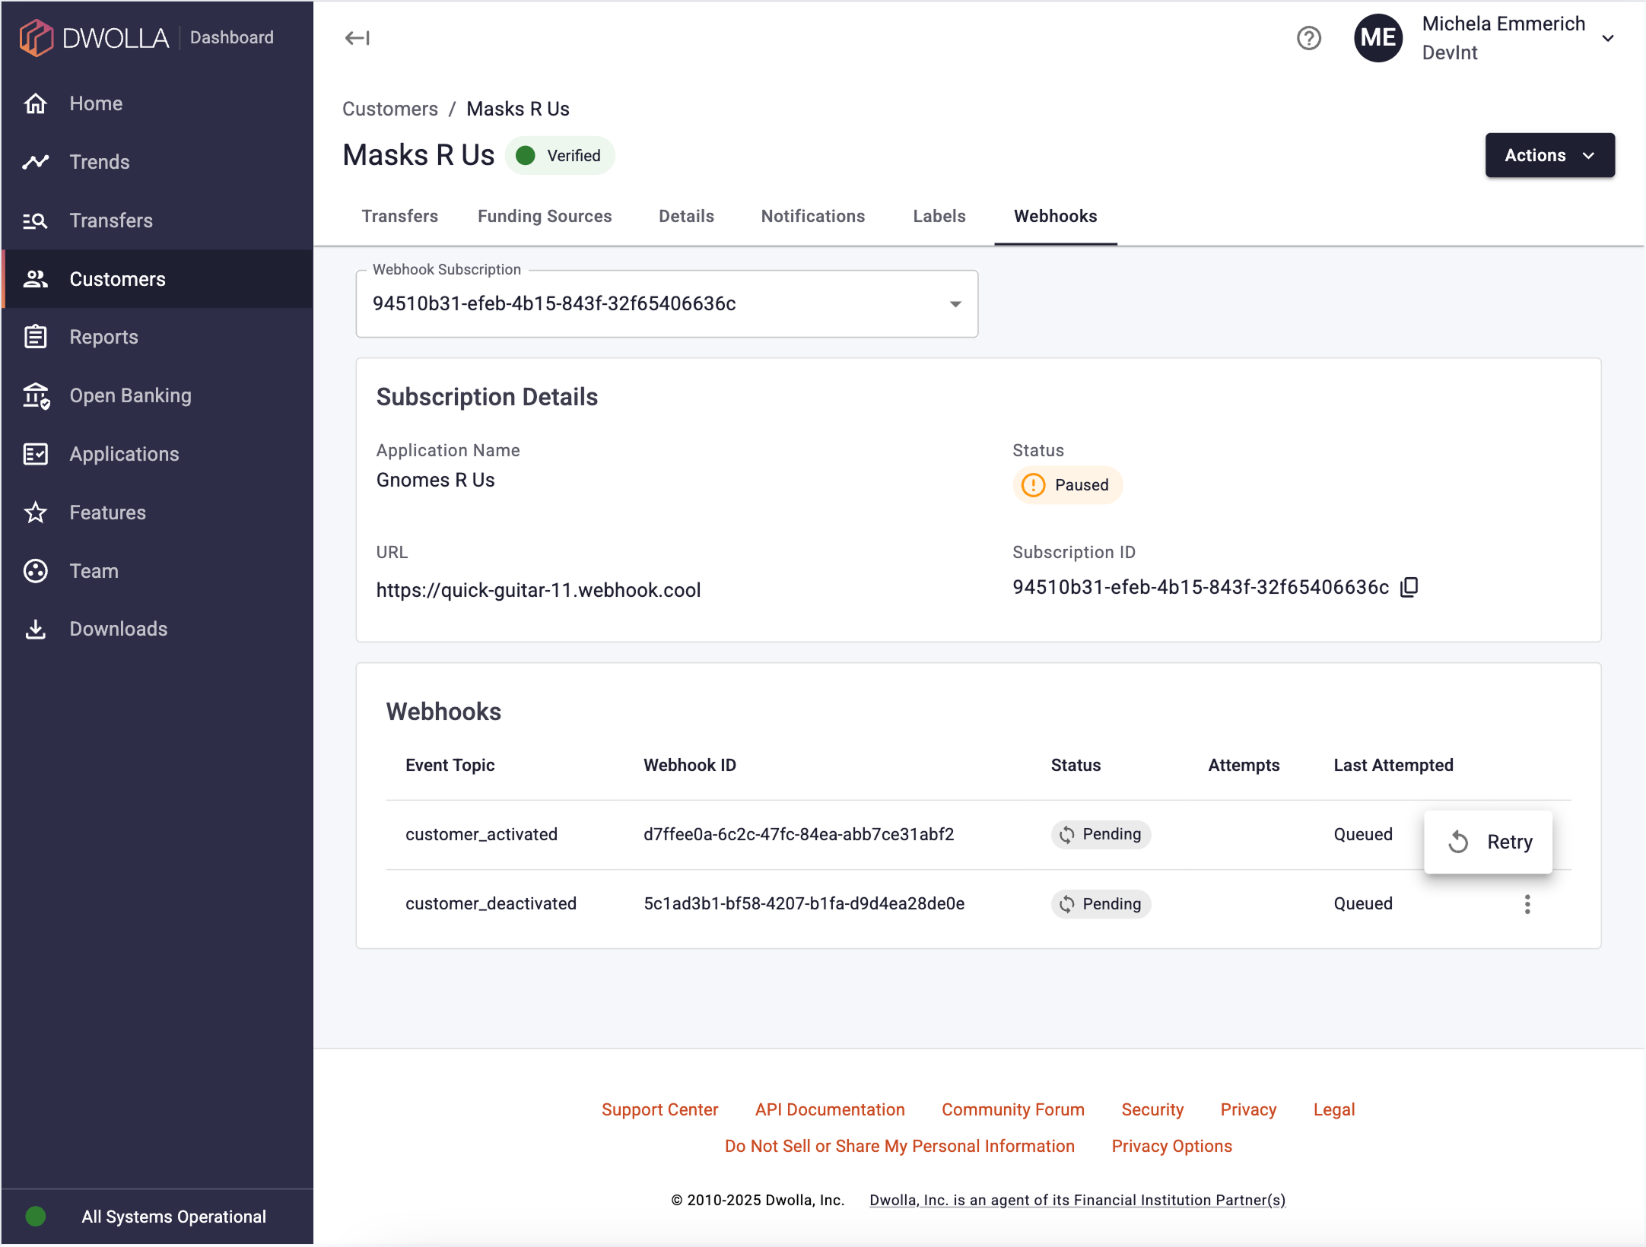Click webhook ID d7ffee0a-6c2c-47fc-84ea-abb7ce31abf2

(799, 834)
